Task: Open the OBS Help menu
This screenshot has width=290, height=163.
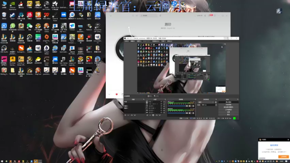Action: pos(169,41)
